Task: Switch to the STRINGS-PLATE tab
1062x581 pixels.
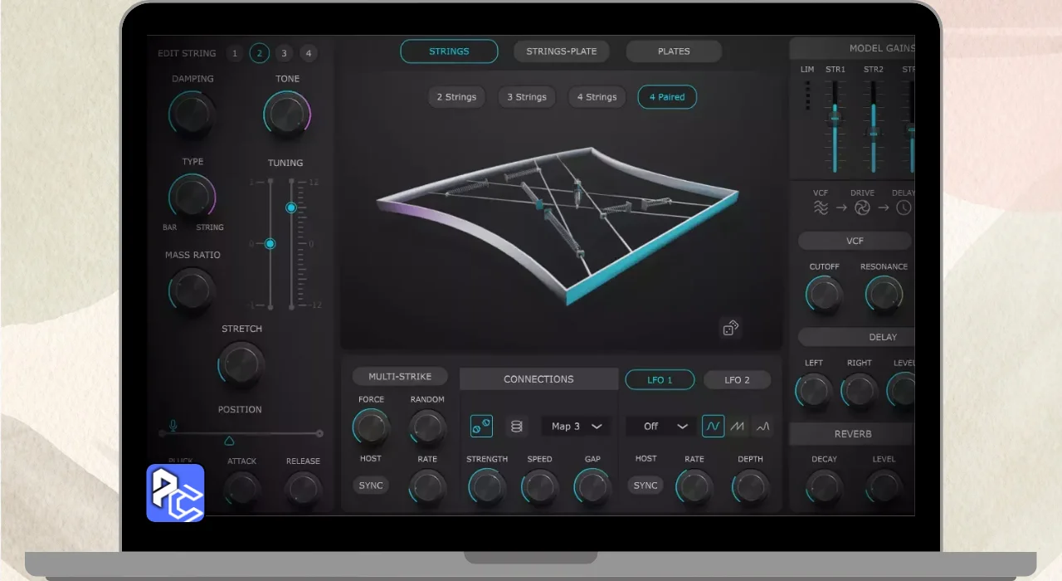Action: (x=561, y=51)
